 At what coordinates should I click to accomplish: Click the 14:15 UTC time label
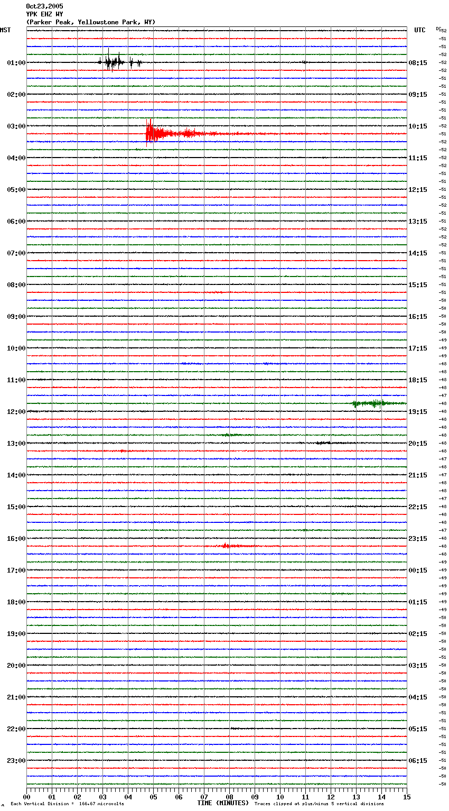(x=418, y=253)
